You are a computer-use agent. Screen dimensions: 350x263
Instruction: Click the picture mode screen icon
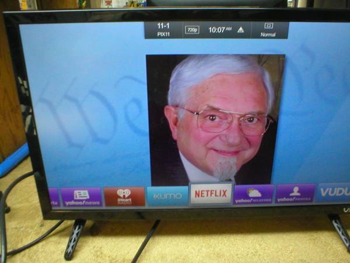coord(269,26)
